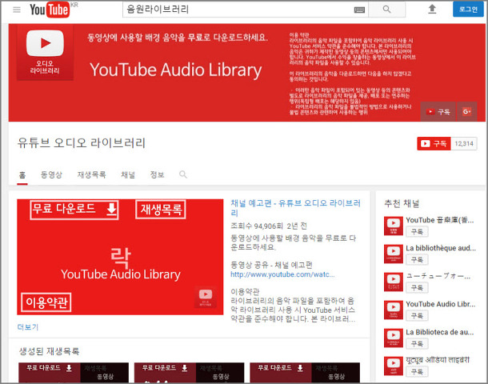
Task: Expand description with 더보기
Action: point(28,326)
